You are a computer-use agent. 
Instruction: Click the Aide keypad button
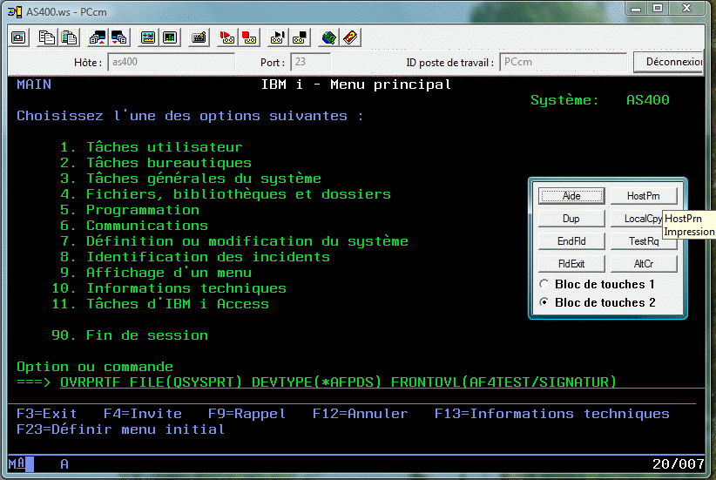click(571, 196)
